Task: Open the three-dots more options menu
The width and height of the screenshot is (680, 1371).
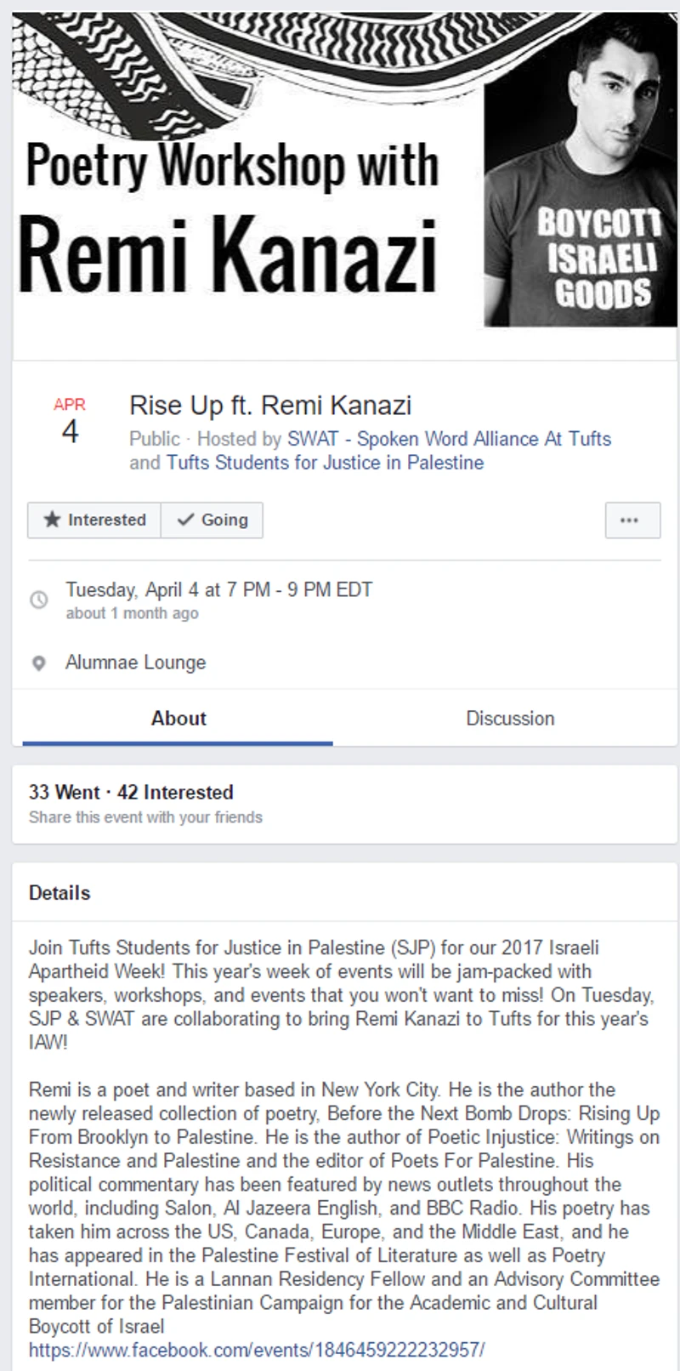Action: point(632,520)
